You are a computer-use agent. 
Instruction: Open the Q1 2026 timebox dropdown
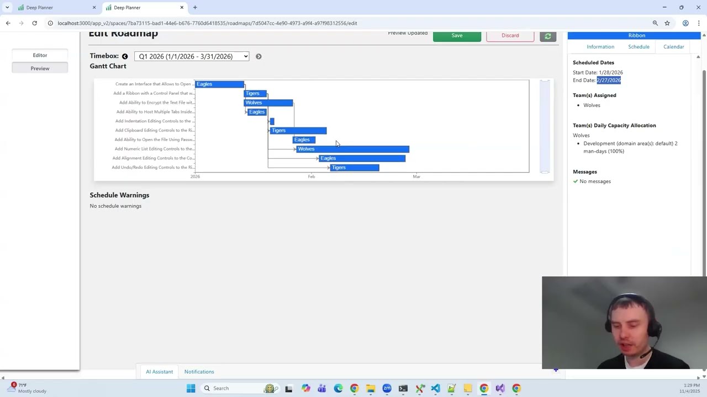coord(191,56)
